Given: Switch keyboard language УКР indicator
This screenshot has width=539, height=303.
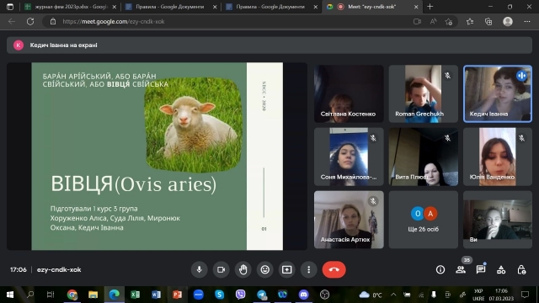Looking at the screenshot, I should coord(478,295).
